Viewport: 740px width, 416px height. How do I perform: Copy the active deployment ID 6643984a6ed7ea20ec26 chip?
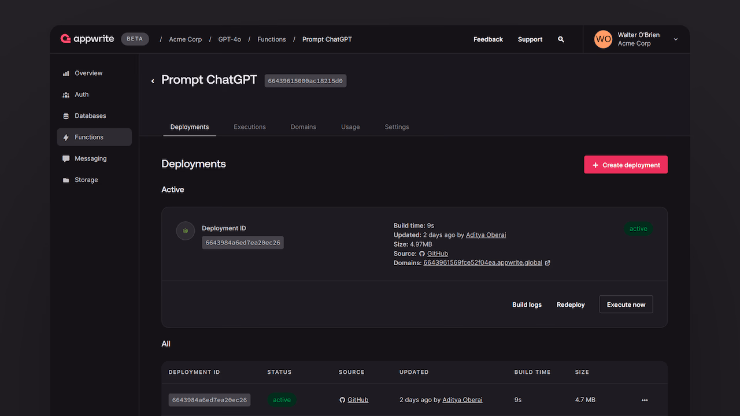click(x=243, y=243)
